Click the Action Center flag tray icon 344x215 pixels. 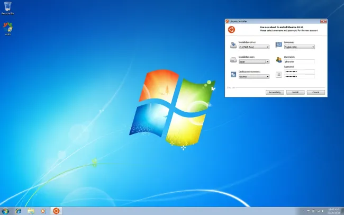[x=309, y=211]
